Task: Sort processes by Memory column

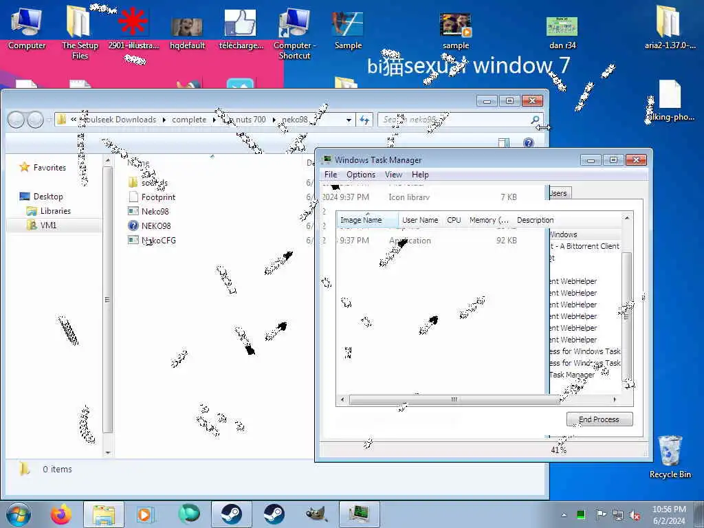Action: point(489,220)
